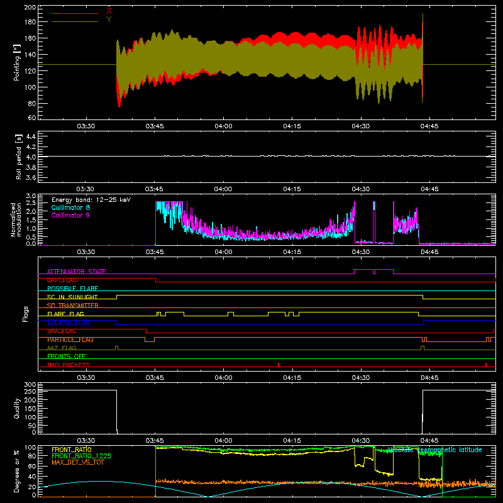The height and width of the screenshot is (503, 503).
Task: Click the 3.6 tick on Roll period axis
Action: click(31, 177)
